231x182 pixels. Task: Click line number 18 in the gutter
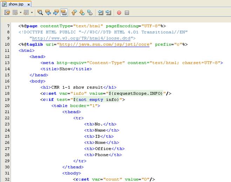click(x=7, y=93)
